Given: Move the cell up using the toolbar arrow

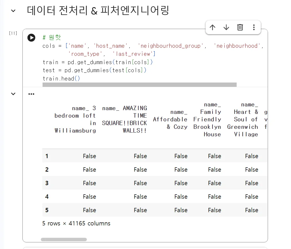Looking at the screenshot, I should [x=212, y=27].
